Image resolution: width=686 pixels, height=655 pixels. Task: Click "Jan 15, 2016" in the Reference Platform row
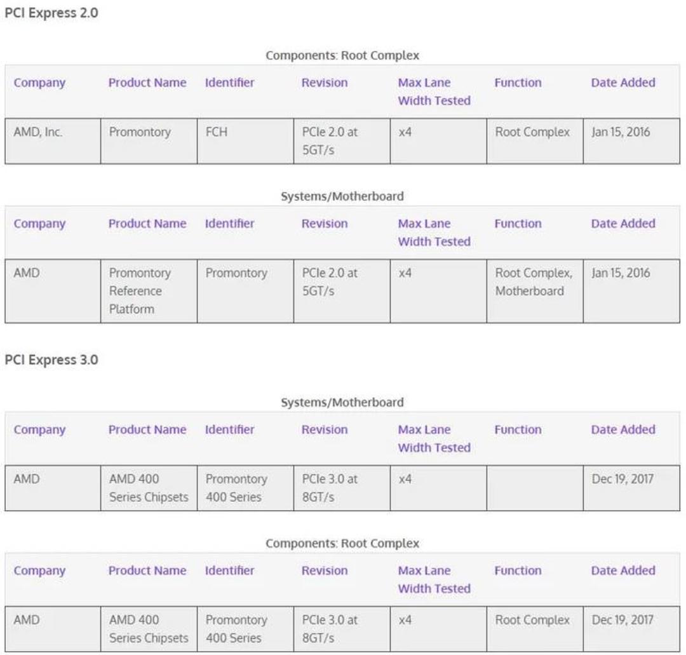pyautogui.click(x=621, y=273)
